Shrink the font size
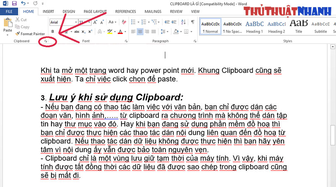This screenshot has height=187, width=336. point(102,22)
